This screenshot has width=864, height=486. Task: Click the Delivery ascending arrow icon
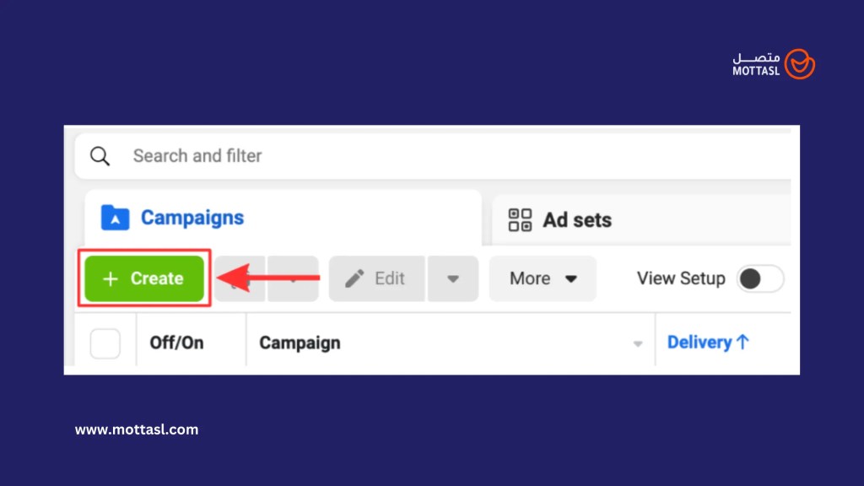742,343
